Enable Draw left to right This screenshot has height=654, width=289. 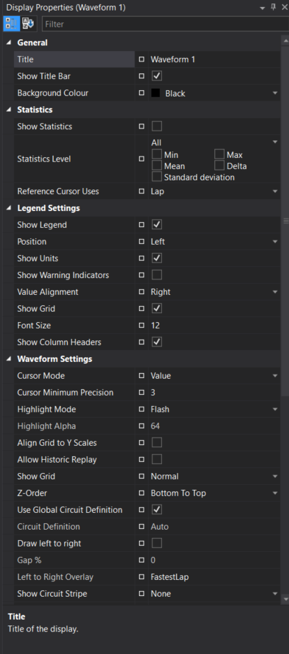point(156,544)
